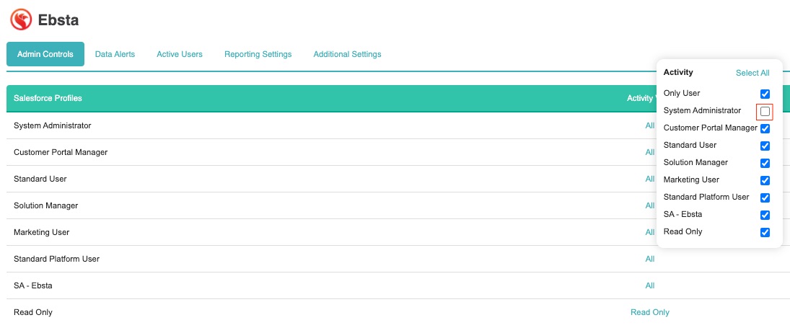The image size is (790, 328).
Task: Enable the System Administrator checkbox
Action: (765, 111)
